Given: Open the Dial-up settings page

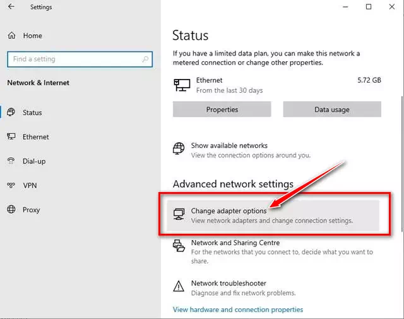Looking at the screenshot, I should pyautogui.click(x=34, y=161).
